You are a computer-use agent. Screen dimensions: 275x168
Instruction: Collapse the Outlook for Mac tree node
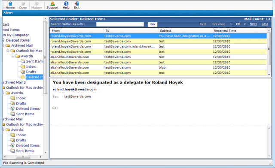click(x=8, y=51)
